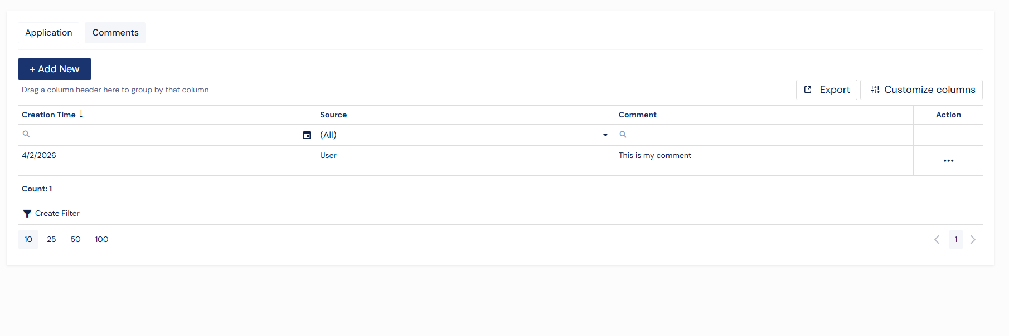Toggle the Creation Time sort arrow
Screen dimensions: 1009x336
coord(81,114)
